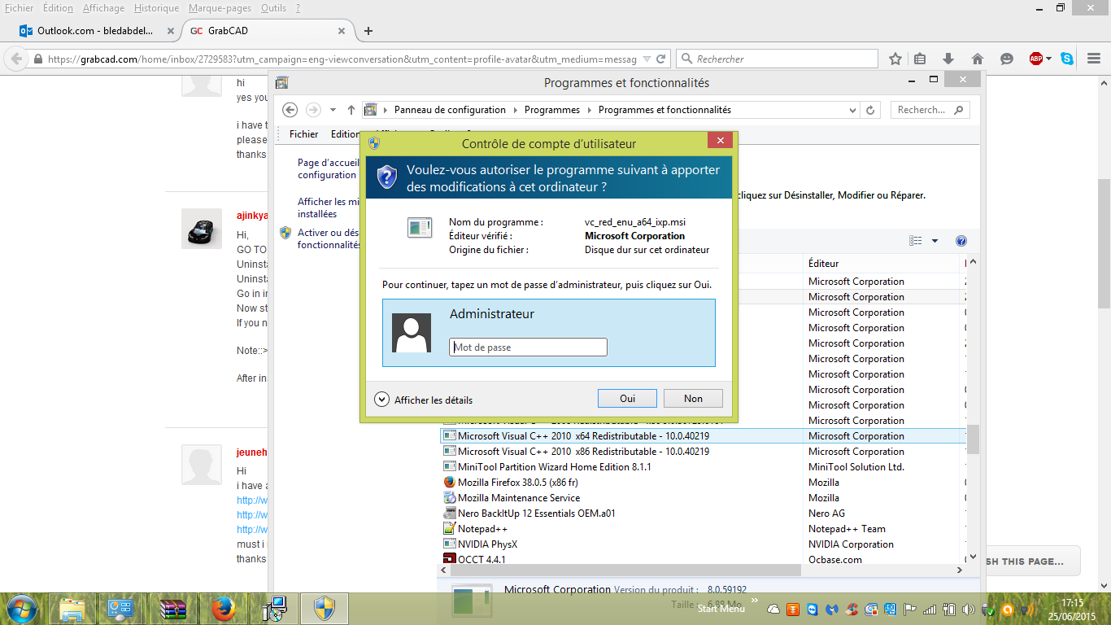Click the Administrateur user avatar tile
1111x625 pixels.
(412, 333)
